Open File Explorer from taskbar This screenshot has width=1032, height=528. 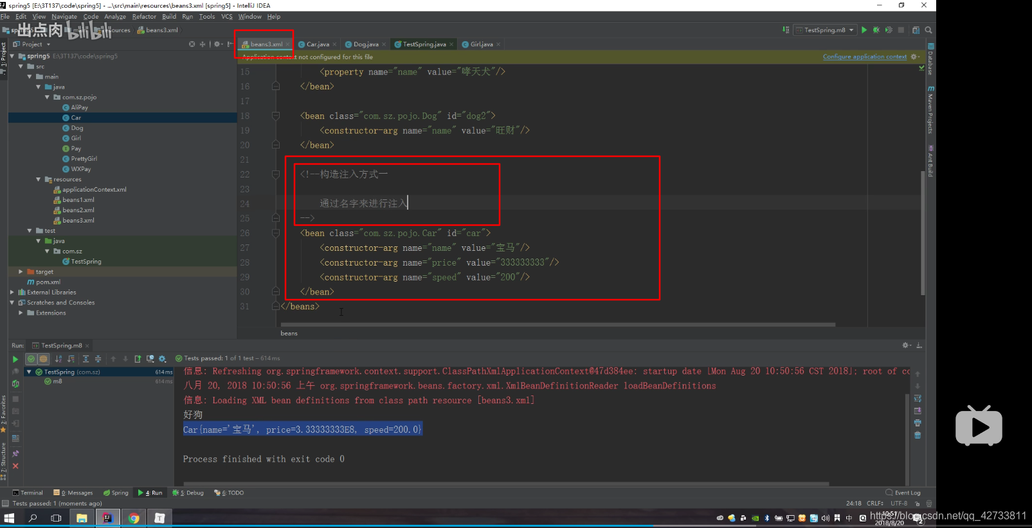point(82,518)
